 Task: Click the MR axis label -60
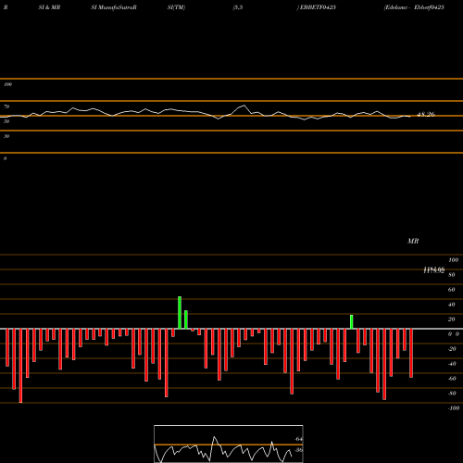pos(452,379)
